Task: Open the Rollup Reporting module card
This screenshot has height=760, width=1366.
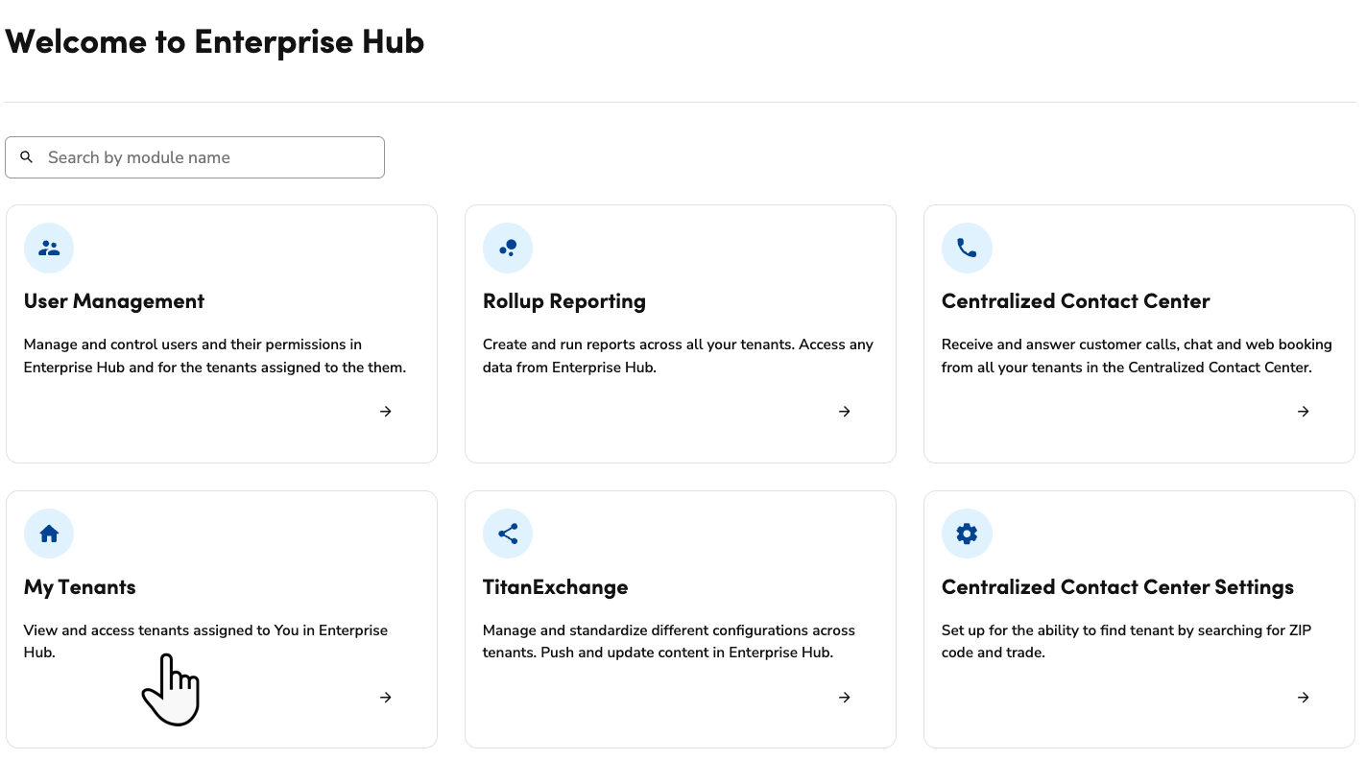Action: pyautogui.click(x=680, y=333)
